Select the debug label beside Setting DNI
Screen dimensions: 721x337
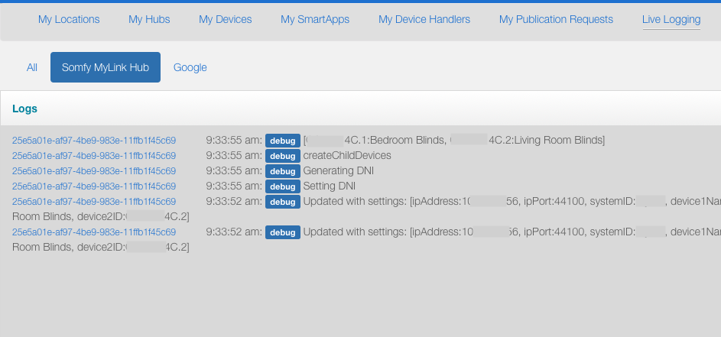[x=282, y=186]
